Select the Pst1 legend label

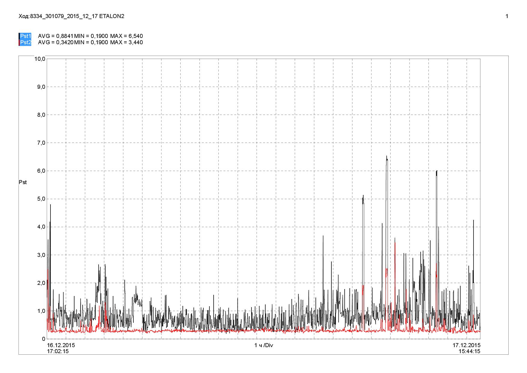(x=26, y=36)
